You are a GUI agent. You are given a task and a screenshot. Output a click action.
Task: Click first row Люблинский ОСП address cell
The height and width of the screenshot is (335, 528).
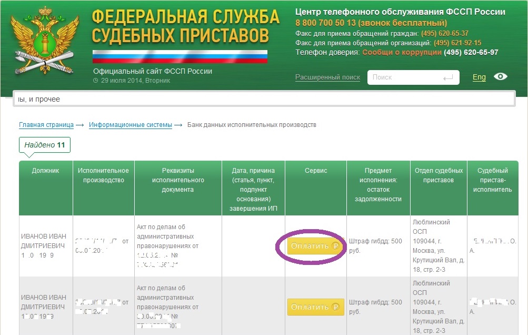(x=439, y=246)
